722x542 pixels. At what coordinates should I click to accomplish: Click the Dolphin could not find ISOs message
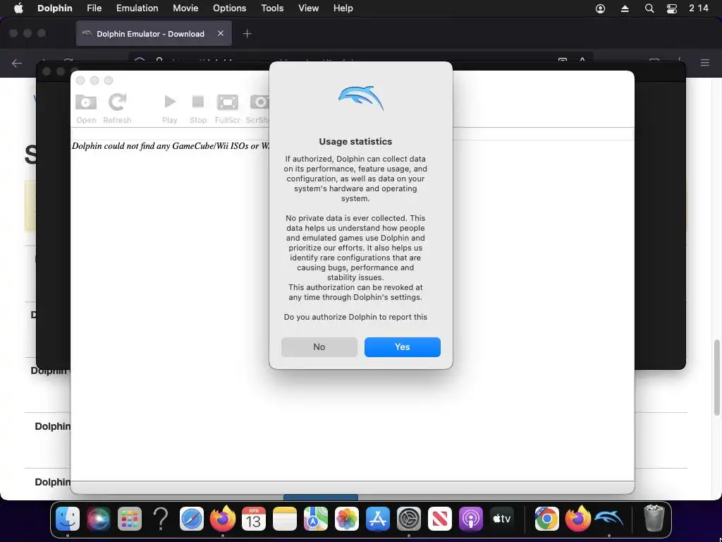coord(171,146)
